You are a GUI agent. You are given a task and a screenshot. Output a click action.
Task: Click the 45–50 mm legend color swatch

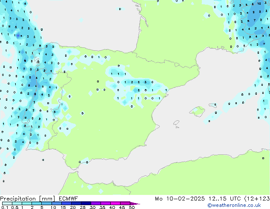pos(125,203)
